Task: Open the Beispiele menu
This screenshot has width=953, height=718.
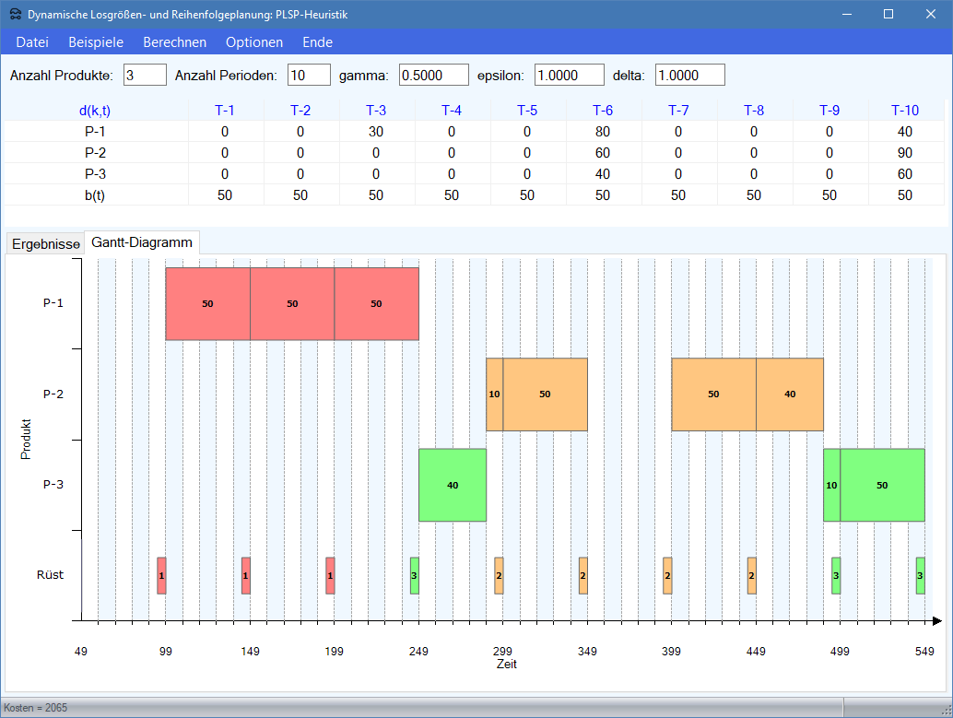Action: [96, 42]
